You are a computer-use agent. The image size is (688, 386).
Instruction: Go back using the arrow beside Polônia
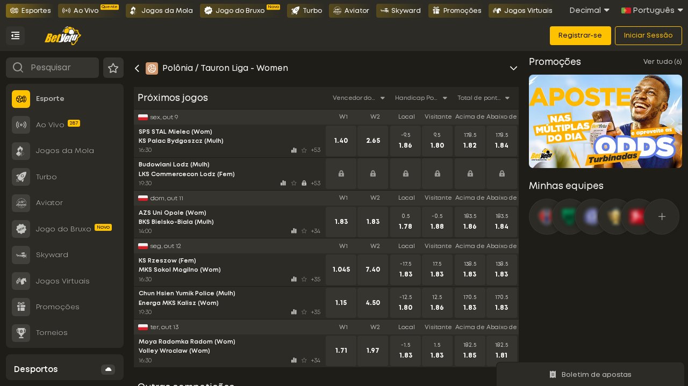137,68
